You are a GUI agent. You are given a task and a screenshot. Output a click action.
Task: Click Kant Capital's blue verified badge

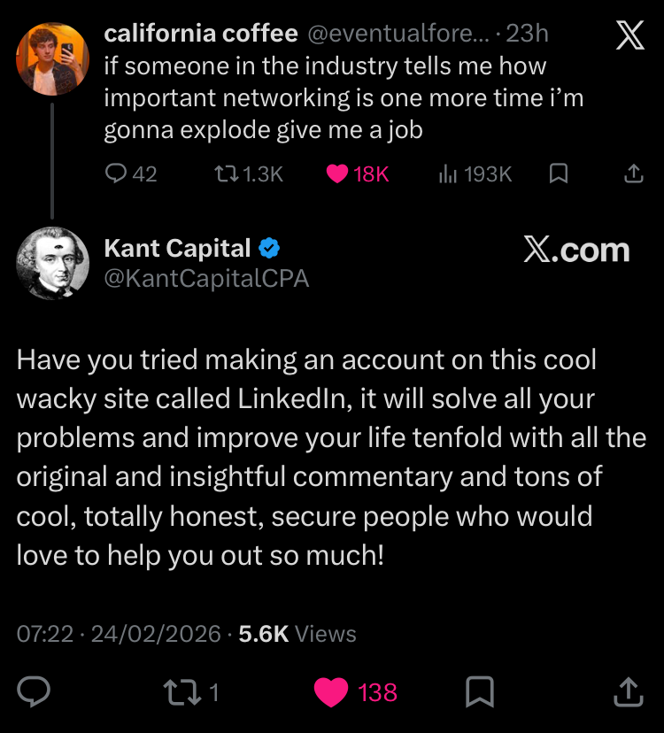point(269,249)
